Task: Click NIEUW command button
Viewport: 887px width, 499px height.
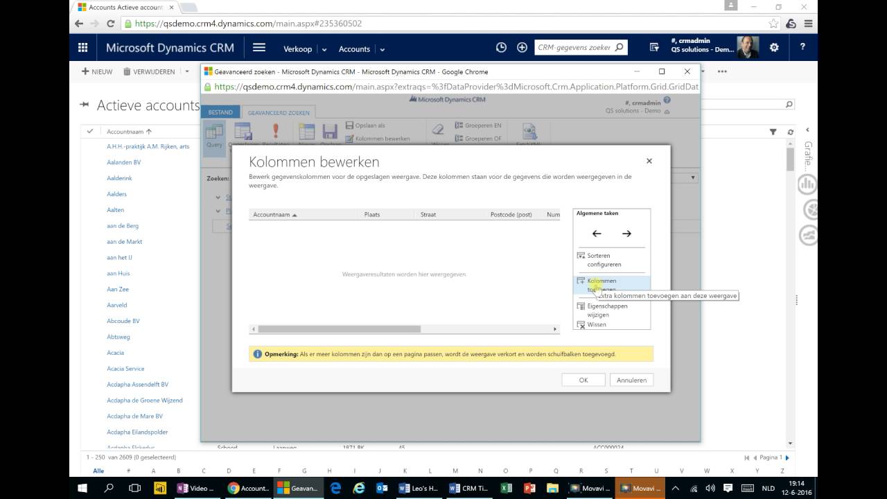Action: coord(97,71)
